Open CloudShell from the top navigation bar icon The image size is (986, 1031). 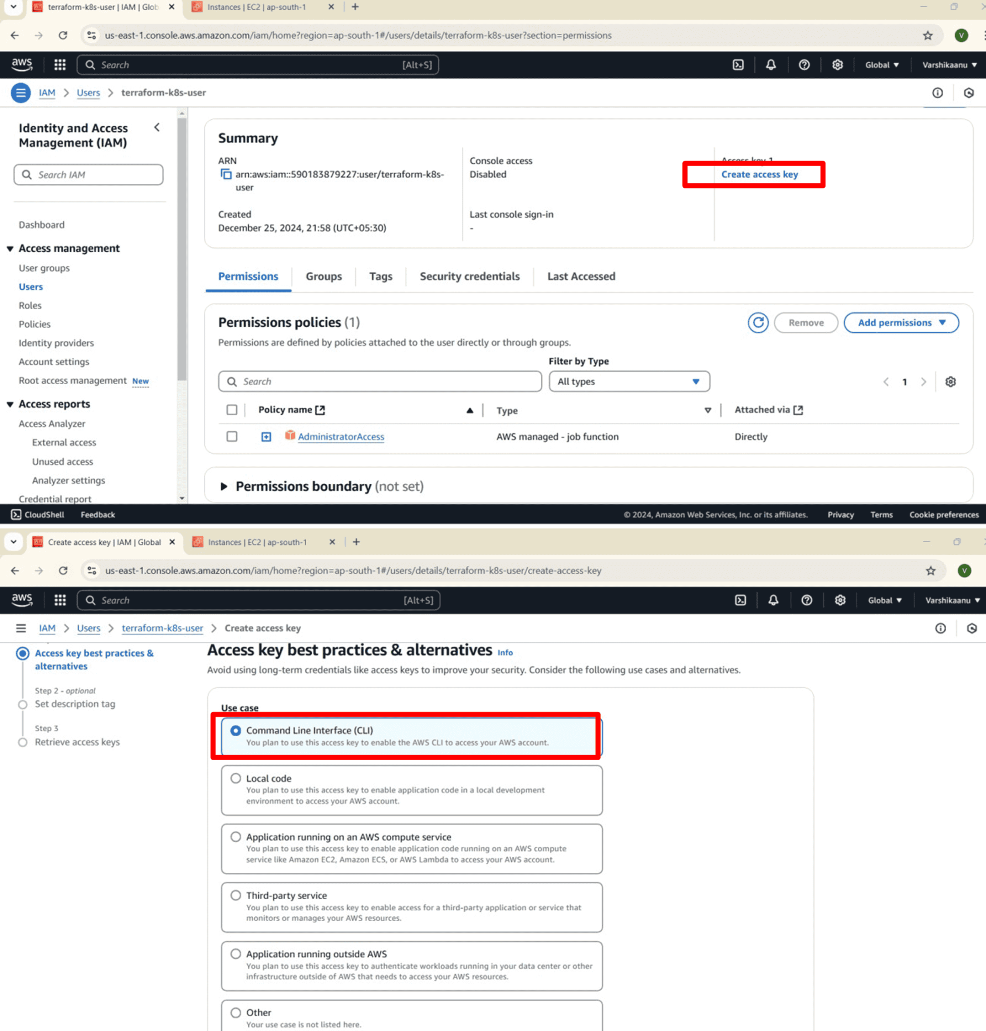737,64
